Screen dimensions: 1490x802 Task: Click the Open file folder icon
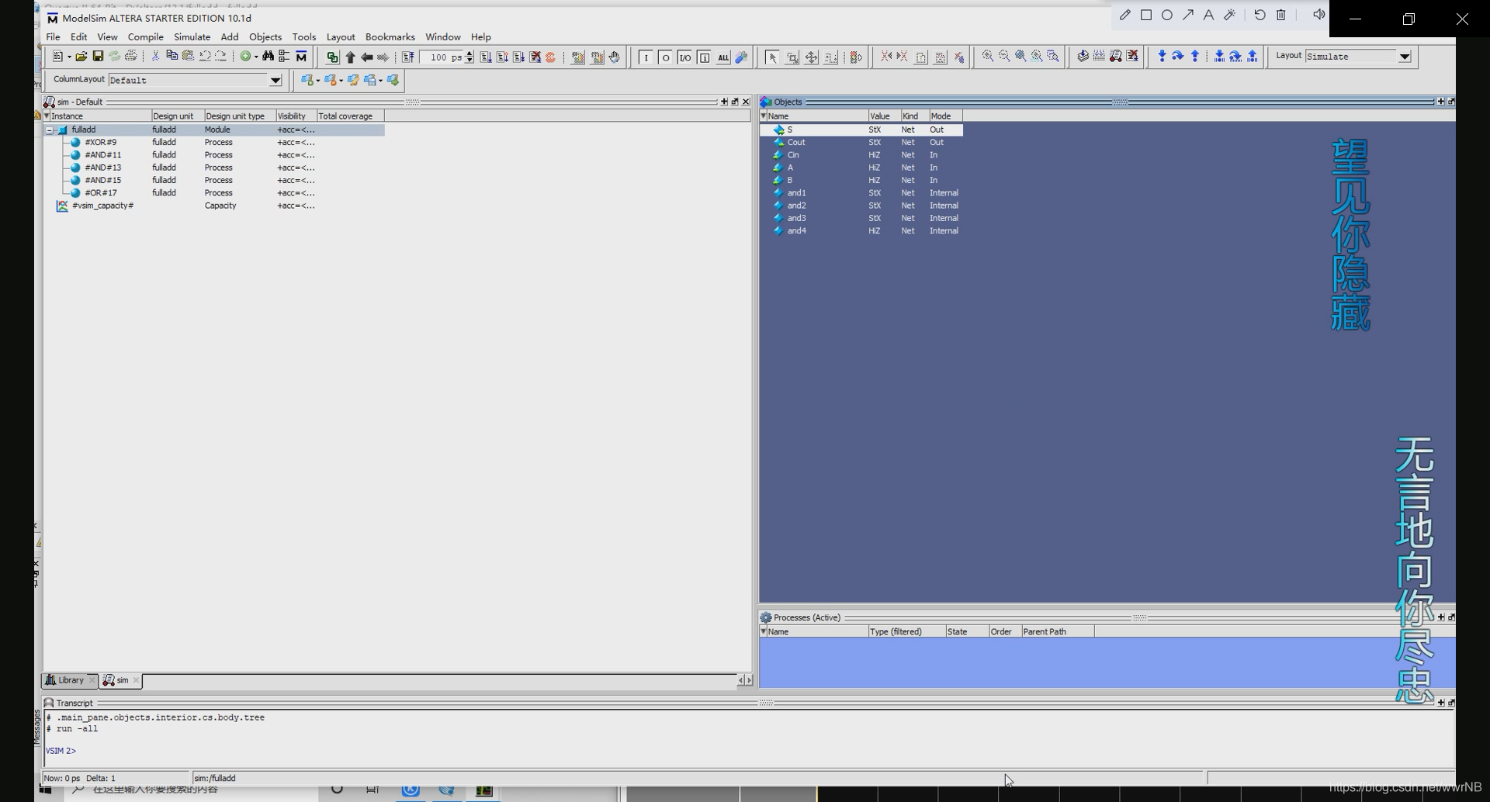[81, 57]
